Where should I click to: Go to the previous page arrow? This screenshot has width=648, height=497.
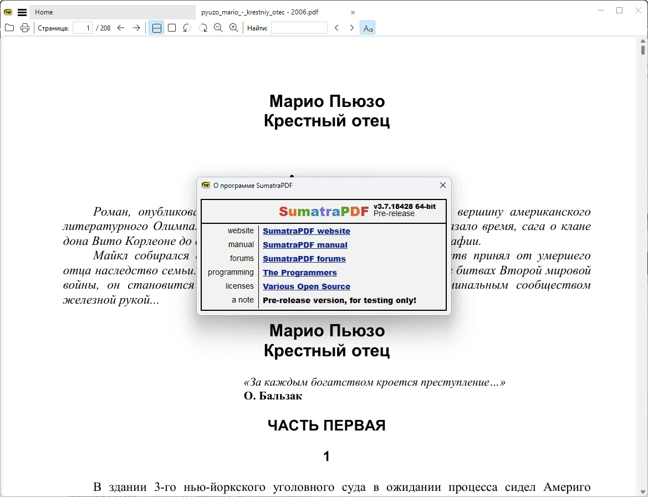tap(121, 28)
